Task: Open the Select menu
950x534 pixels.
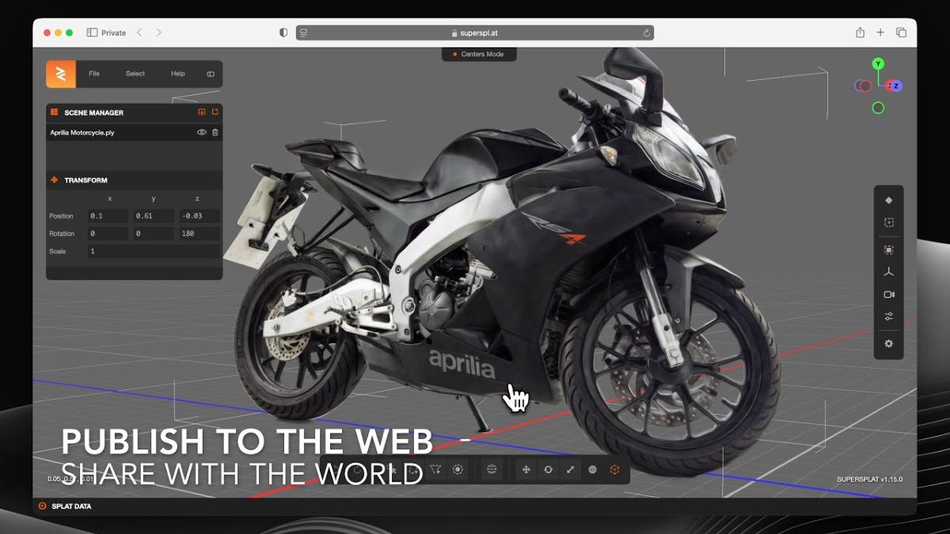Action: pyautogui.click(x=135, y=74)
